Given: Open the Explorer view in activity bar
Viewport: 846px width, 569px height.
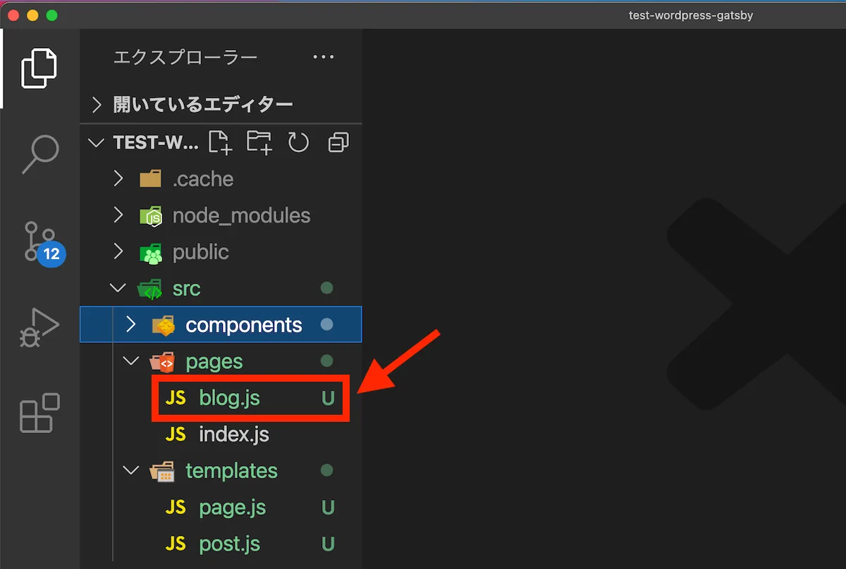Looking at the screenshot, I should [x=39, y=68].
